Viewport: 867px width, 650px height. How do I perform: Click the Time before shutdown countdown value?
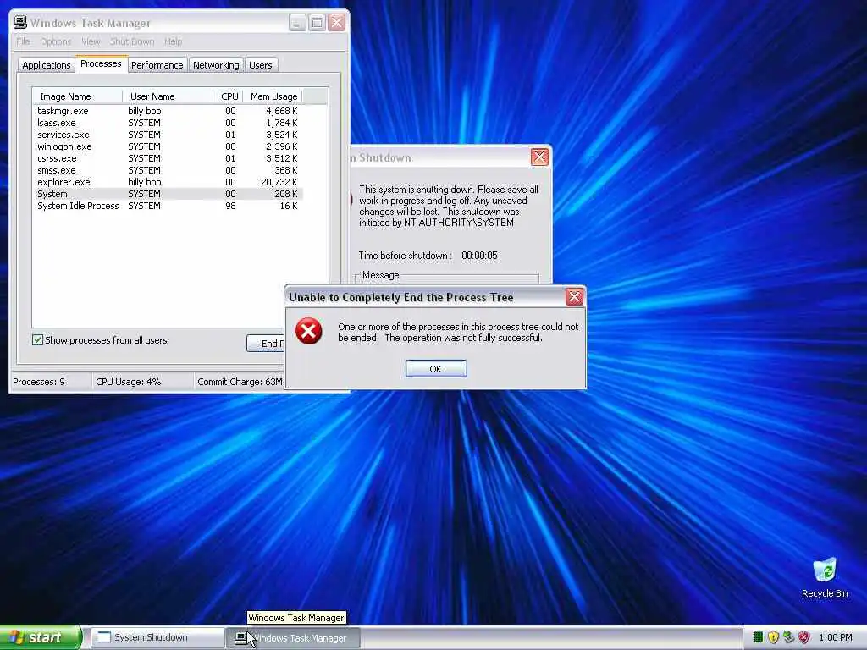(x=479, y=256)
